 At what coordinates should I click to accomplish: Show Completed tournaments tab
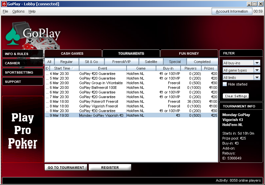tap(202, 62)
